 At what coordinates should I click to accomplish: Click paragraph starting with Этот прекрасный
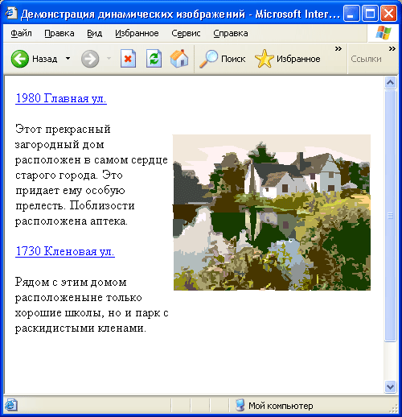pos(92,175)
